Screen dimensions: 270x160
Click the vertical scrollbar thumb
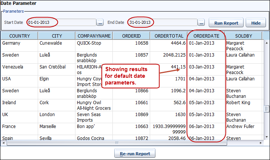pos(267,109)
